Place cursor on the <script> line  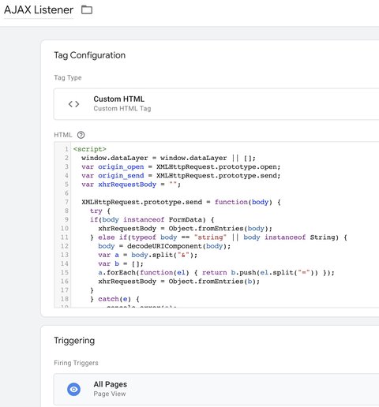click(x=90, y=149)
